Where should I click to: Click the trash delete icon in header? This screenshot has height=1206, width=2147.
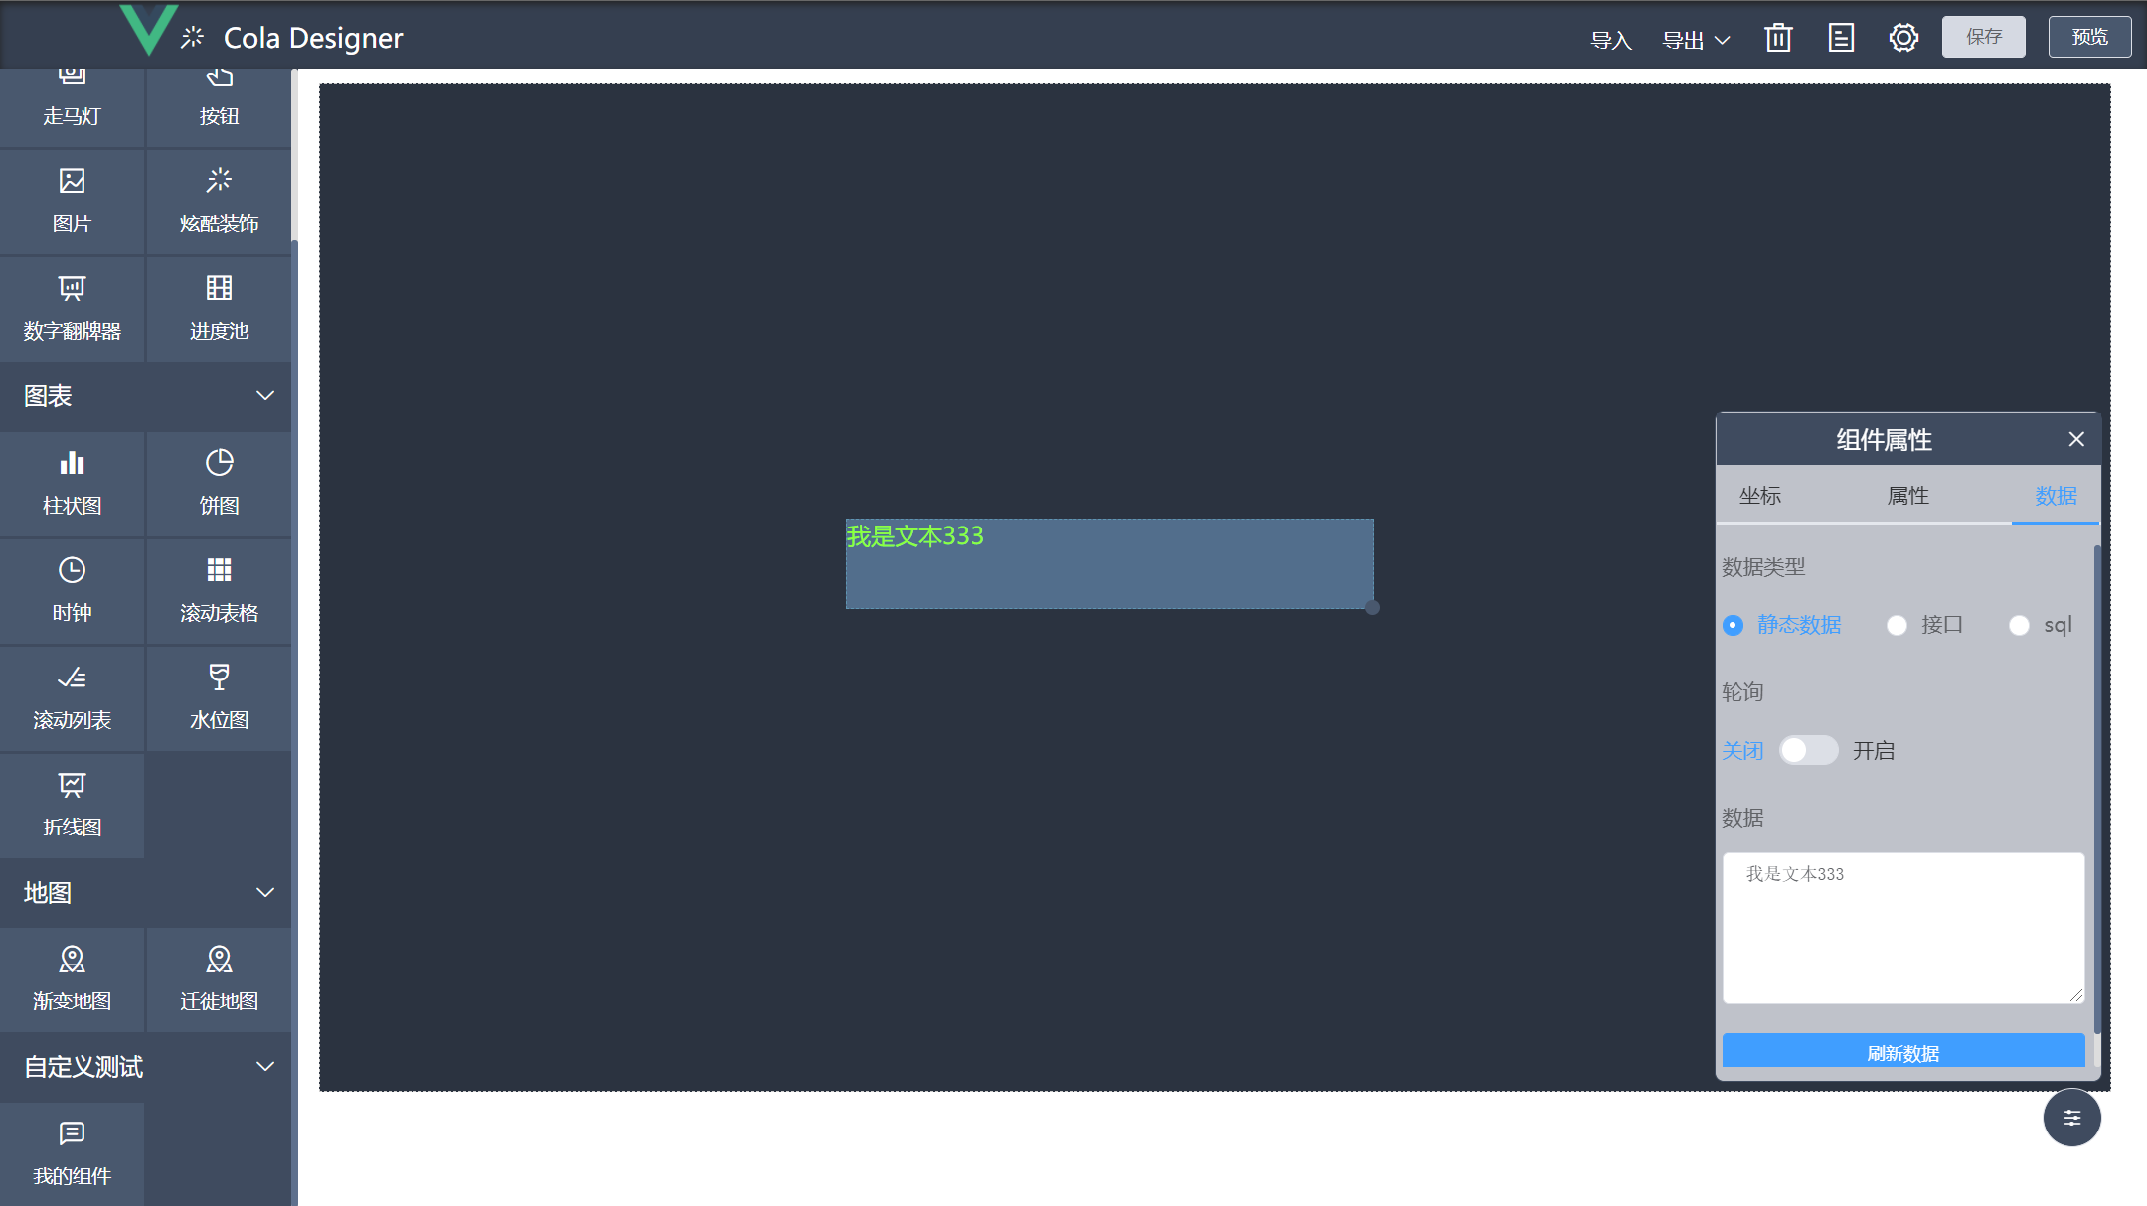pos(1778,38)
